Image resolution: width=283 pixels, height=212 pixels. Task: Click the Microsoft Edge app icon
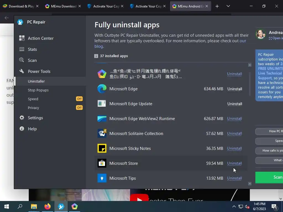point(102,89)
